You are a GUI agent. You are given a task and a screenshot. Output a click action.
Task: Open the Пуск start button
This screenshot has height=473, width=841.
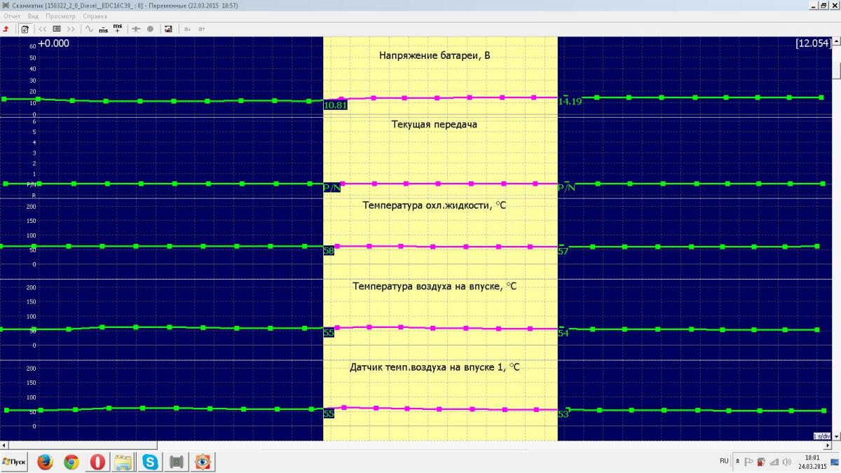(15, 462)
